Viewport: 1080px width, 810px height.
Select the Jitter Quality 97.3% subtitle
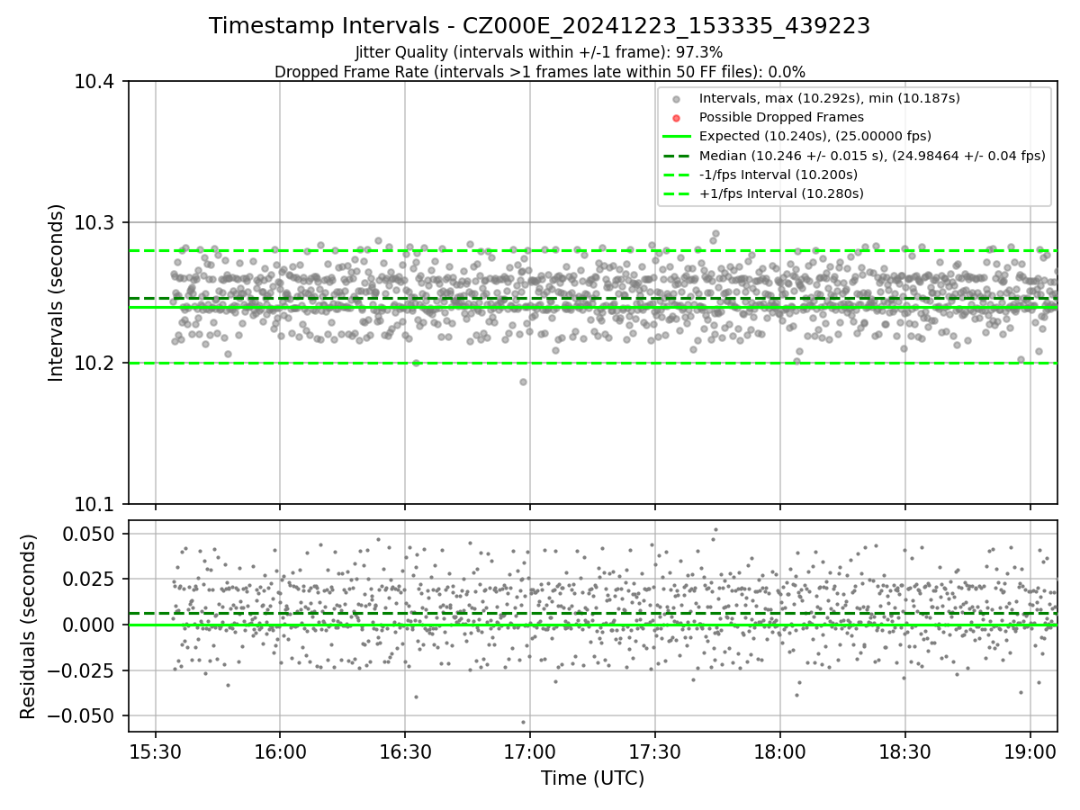point(539,53)
